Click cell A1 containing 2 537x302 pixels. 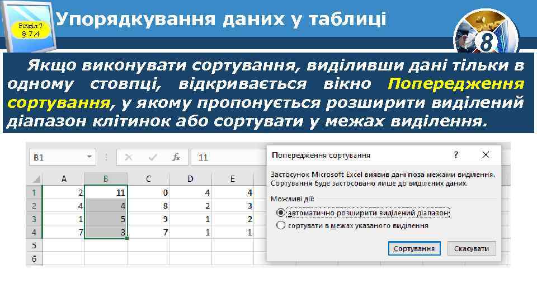(64, 192)
